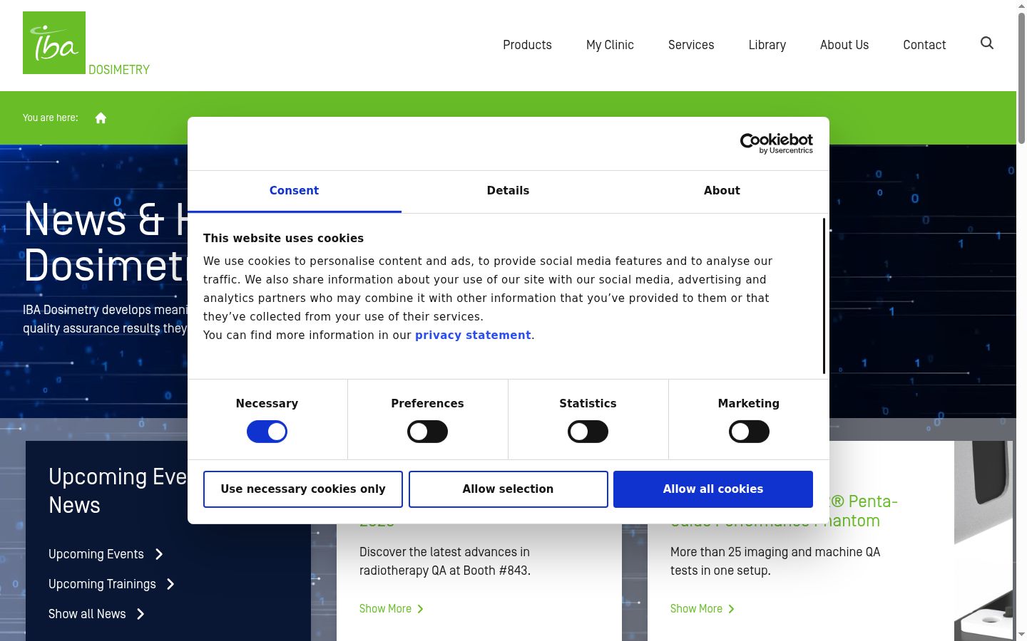Click the cookie dialog text scrollbar
This screenshot has width=1027, height=641.
click(x=824, y=296)
